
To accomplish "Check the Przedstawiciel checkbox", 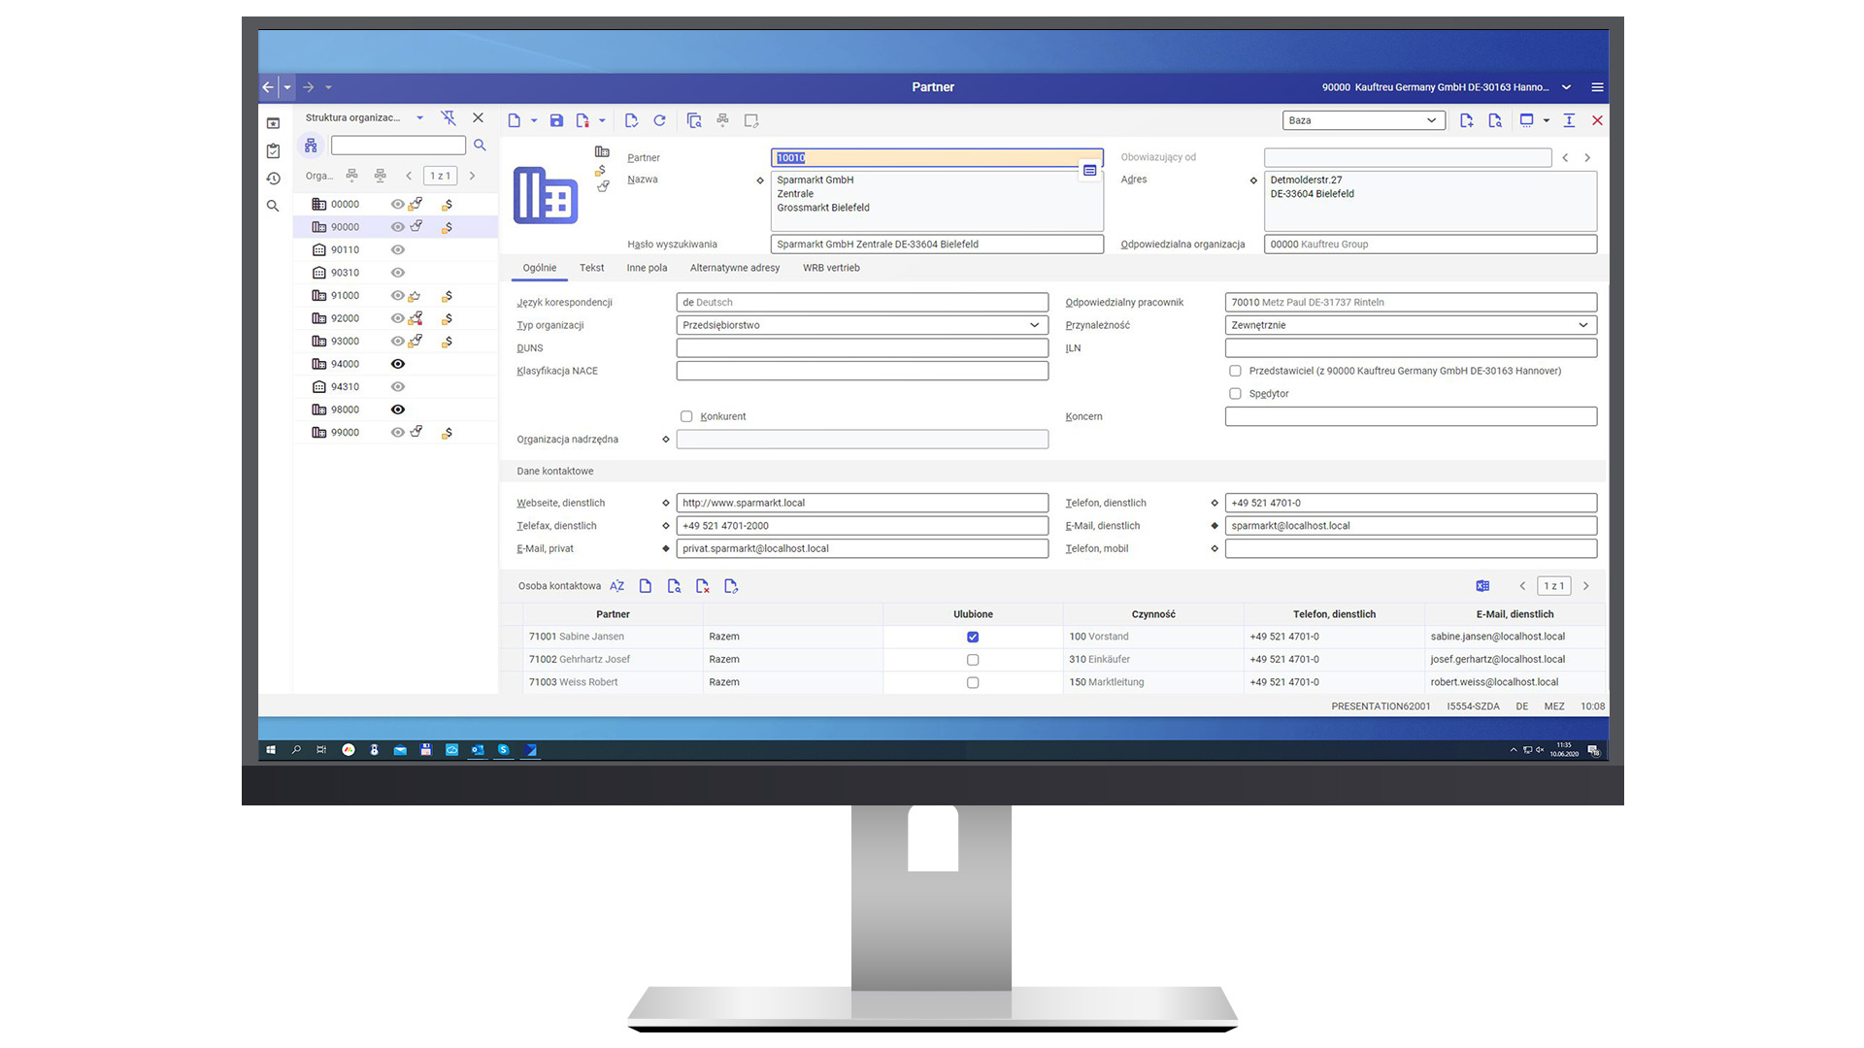I will (x=1235, y=371).
